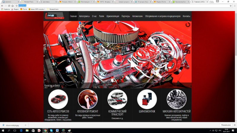Click the address bar with lmsavto.ru
The width and height of the screenshot is (237, 133).
click(x=123, y=6)
